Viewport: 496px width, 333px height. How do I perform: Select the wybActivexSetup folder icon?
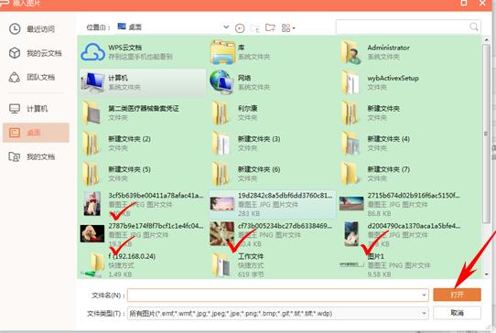[350, 82]
